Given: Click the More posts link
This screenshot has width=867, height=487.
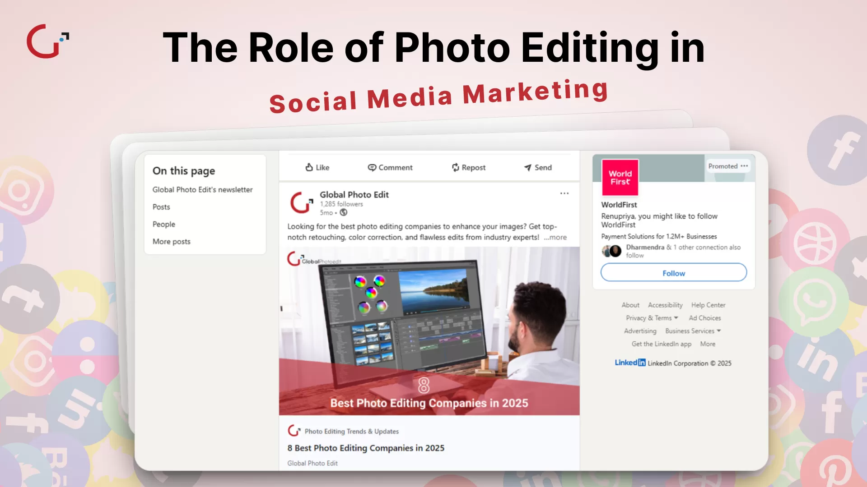Looking at the screenshot, I should click(x=171, y=241).
